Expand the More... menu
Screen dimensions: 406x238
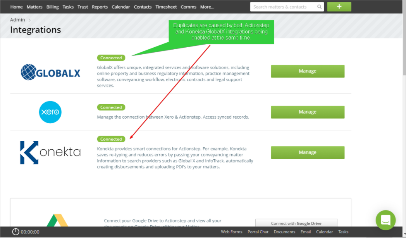(207, 7)
